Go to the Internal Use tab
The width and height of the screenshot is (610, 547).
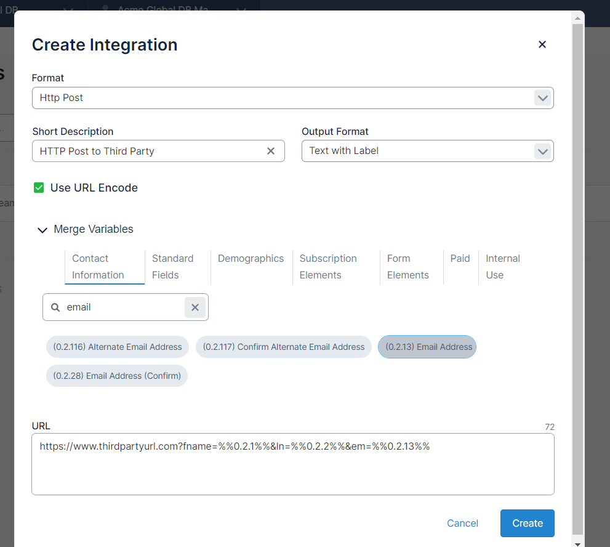pyautogui.click(x=502, y=267)
